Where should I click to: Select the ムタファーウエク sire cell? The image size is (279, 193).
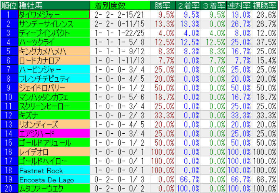[54, 188]
